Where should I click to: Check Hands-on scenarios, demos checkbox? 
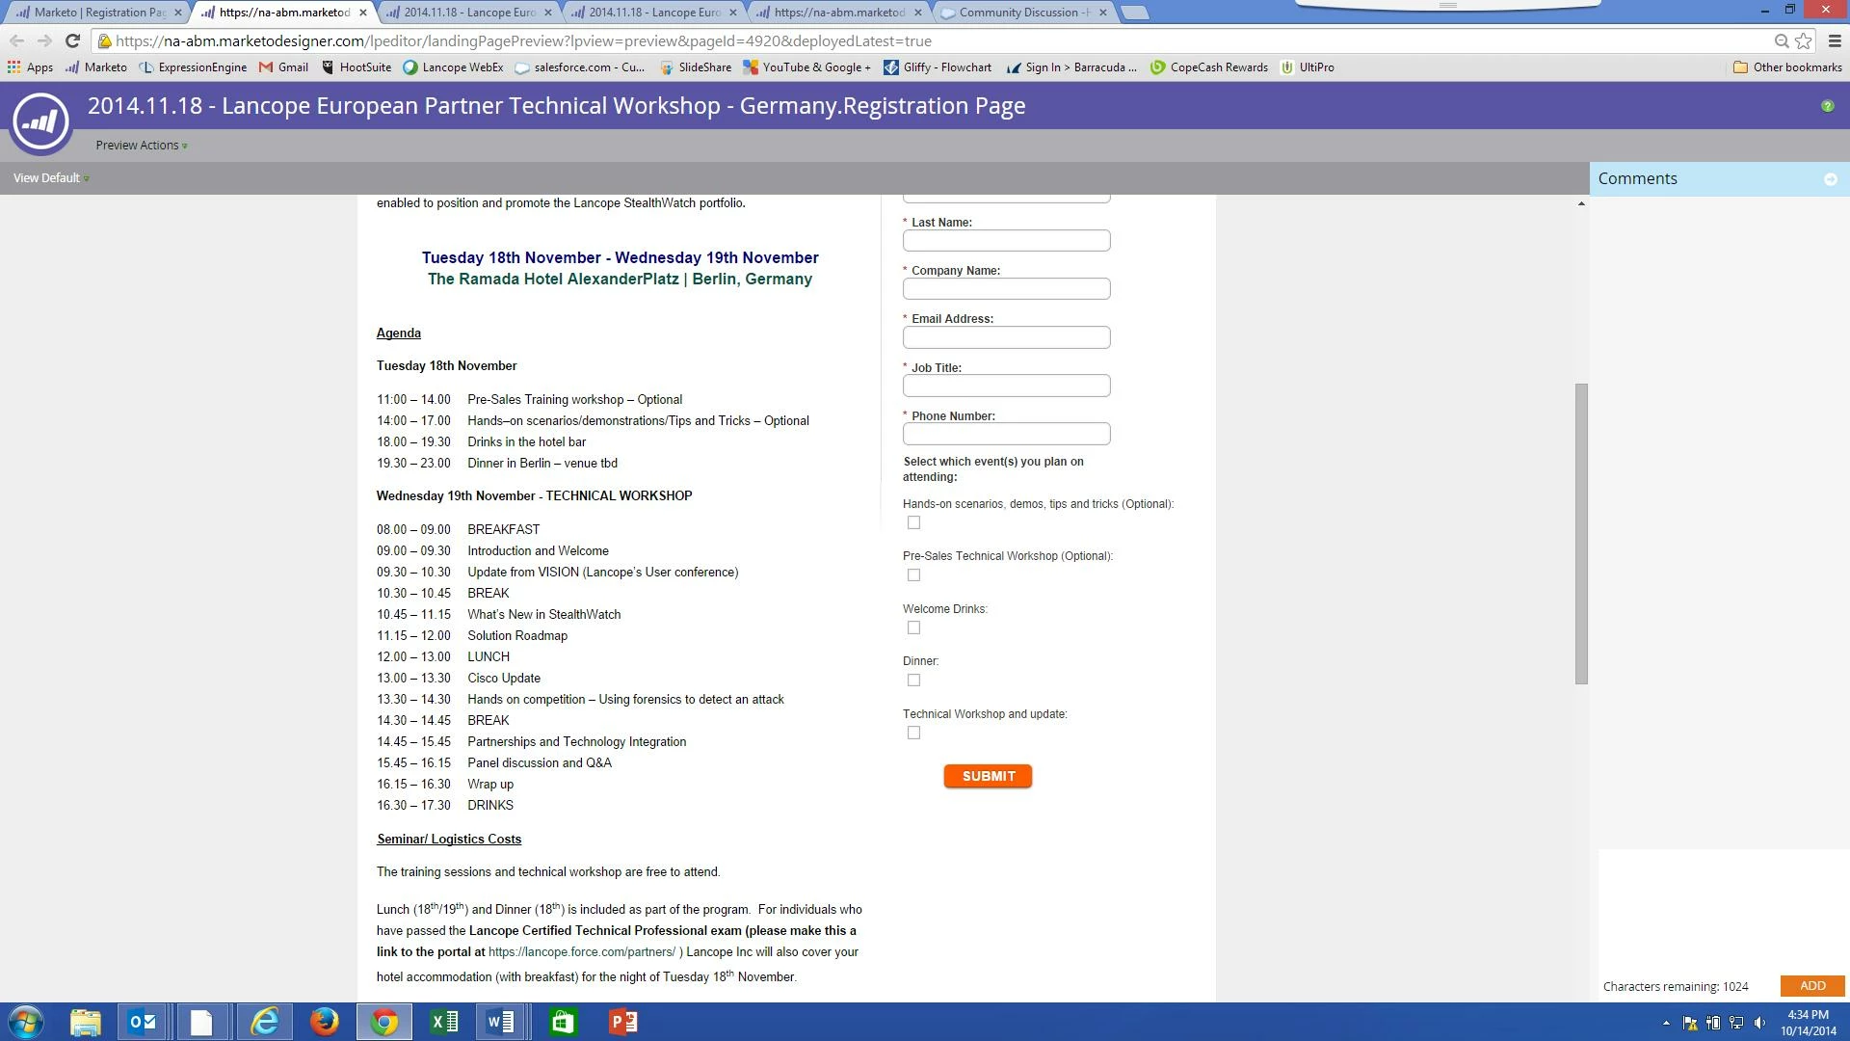[913, 522]
